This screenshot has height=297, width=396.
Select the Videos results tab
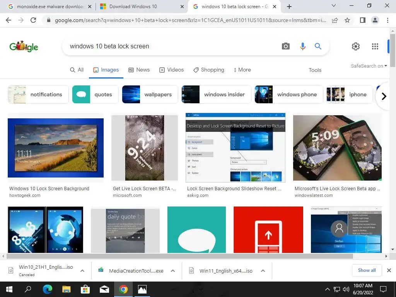click(171, 70)
